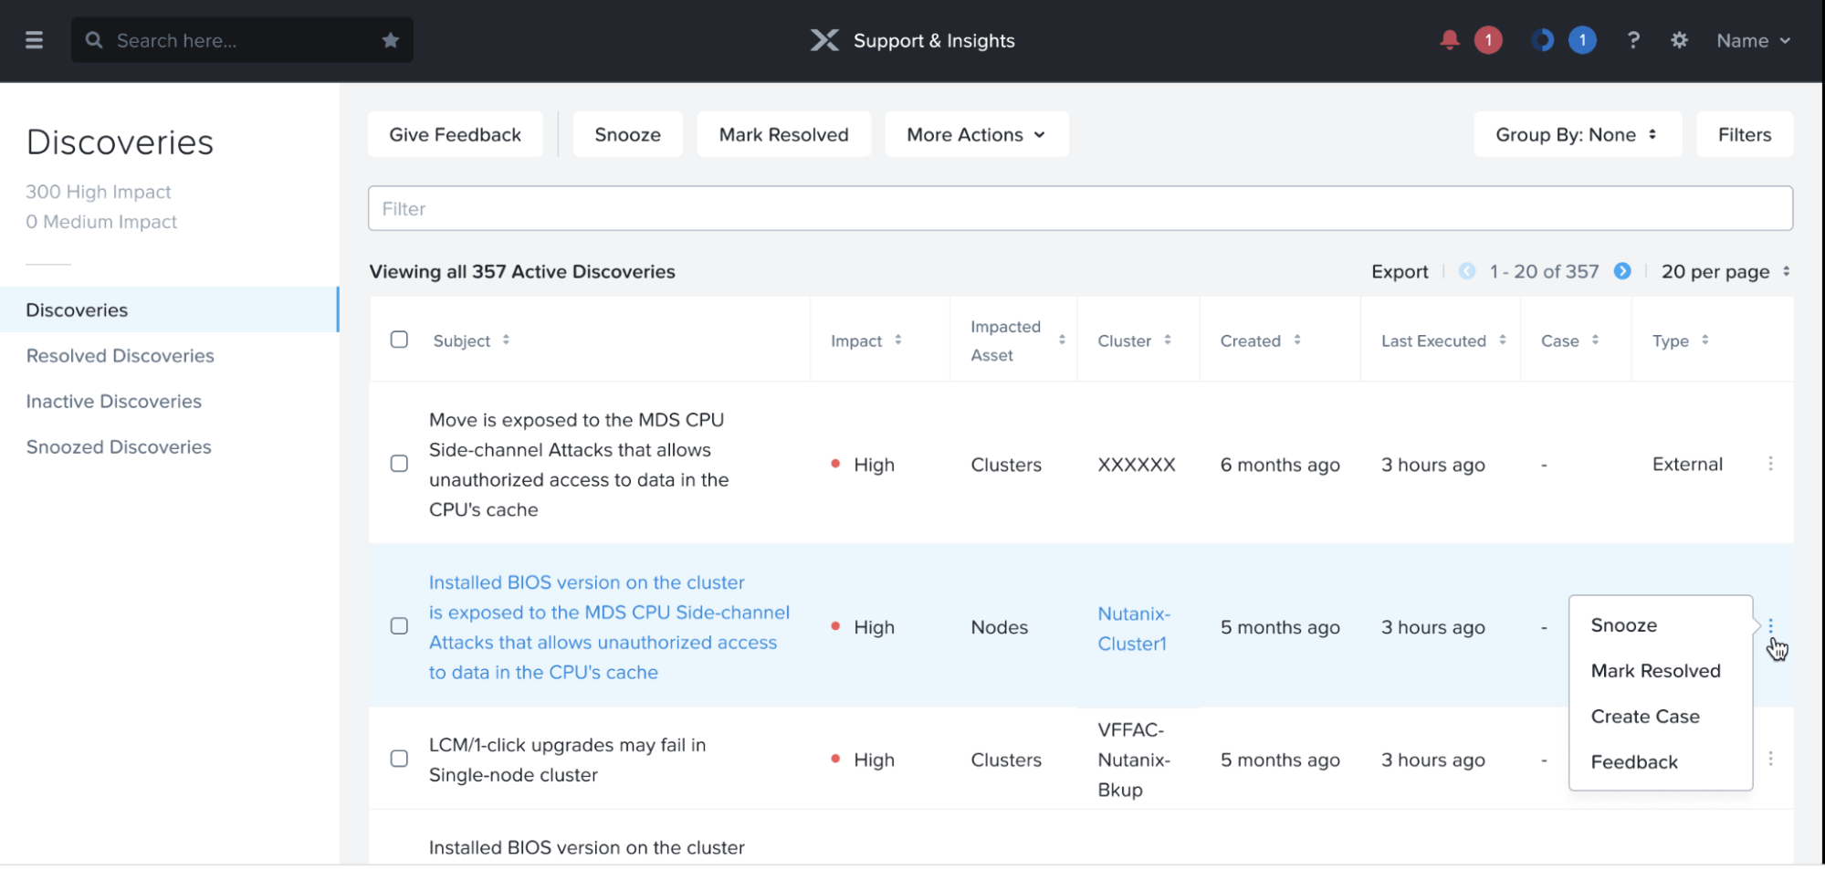Select Mark Resolved in the row popup menu
This screenshot has width=1825, height=870.
point(1654,671)
